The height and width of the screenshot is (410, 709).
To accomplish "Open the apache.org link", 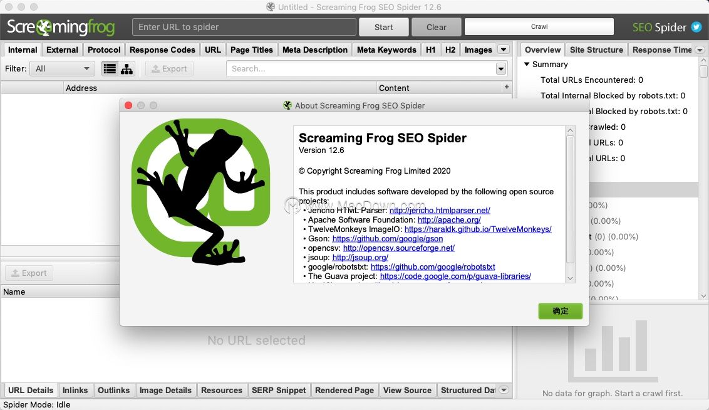I will click(x=449, y=220).
